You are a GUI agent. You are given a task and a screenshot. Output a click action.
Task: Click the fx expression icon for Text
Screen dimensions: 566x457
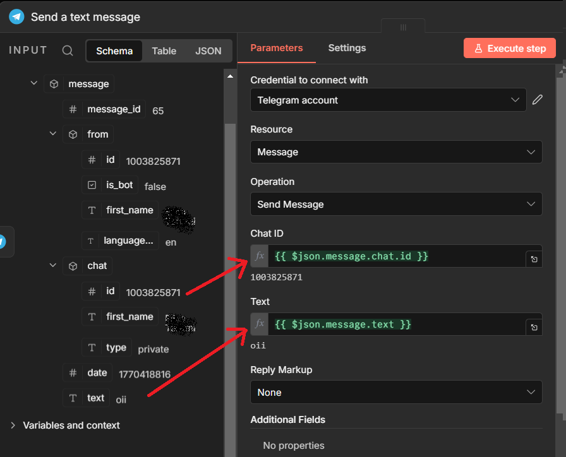pos(260,324)
